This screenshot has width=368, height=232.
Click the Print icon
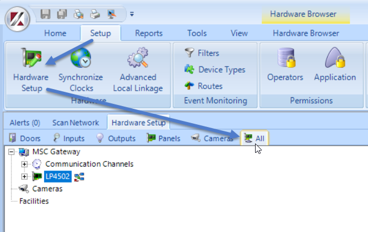point(95,14)
